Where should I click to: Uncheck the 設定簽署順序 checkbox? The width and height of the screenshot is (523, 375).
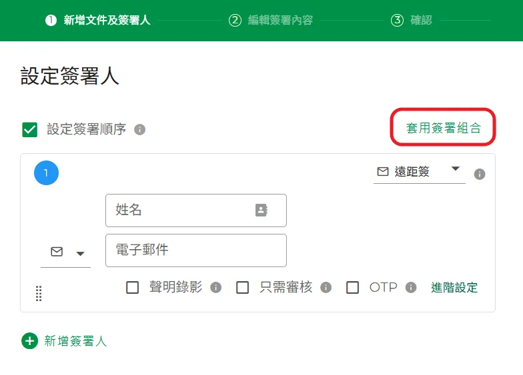tap(29, 129)
